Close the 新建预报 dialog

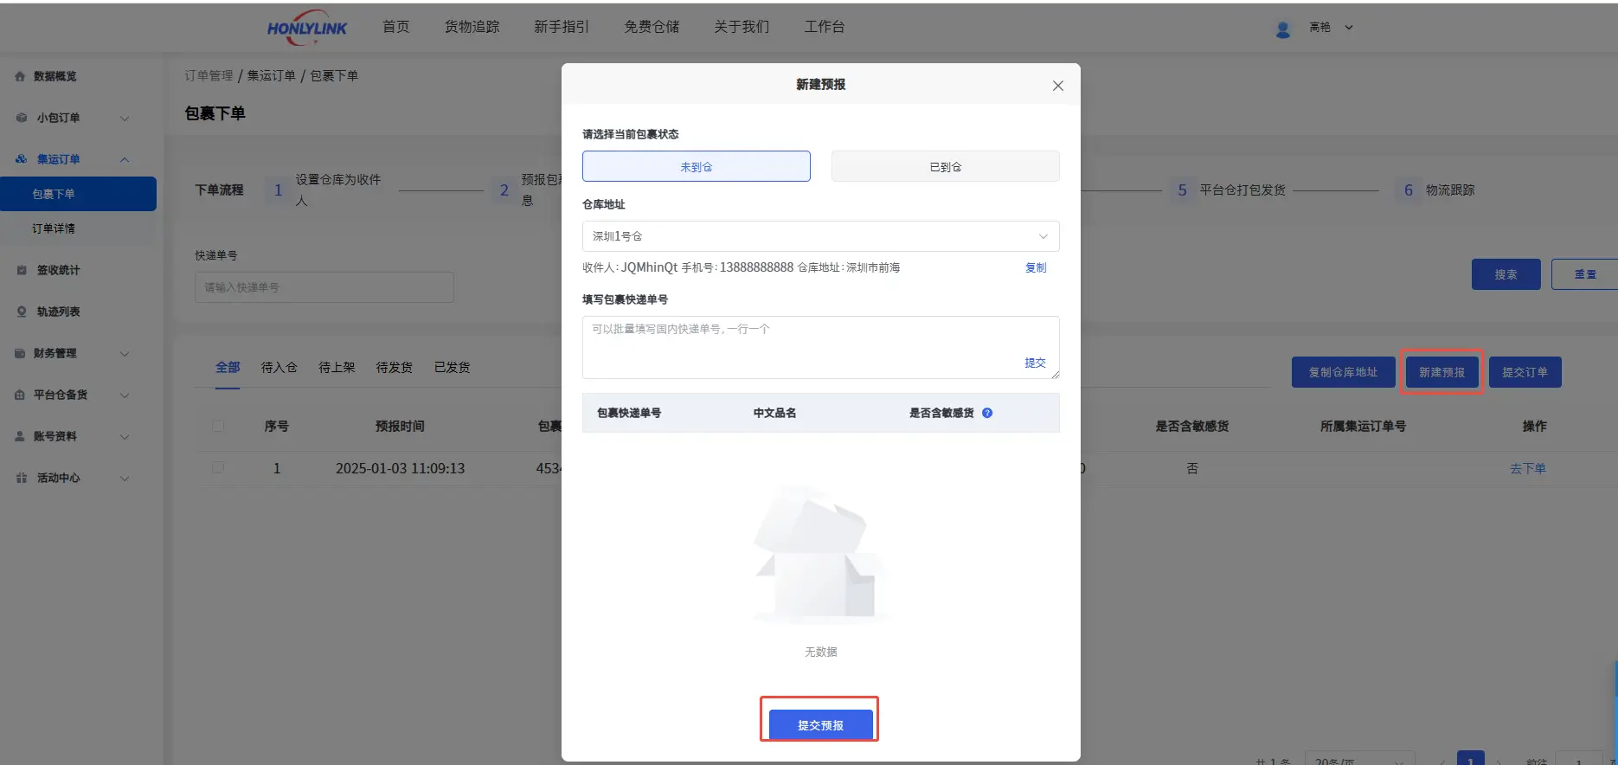point(1057,86)
